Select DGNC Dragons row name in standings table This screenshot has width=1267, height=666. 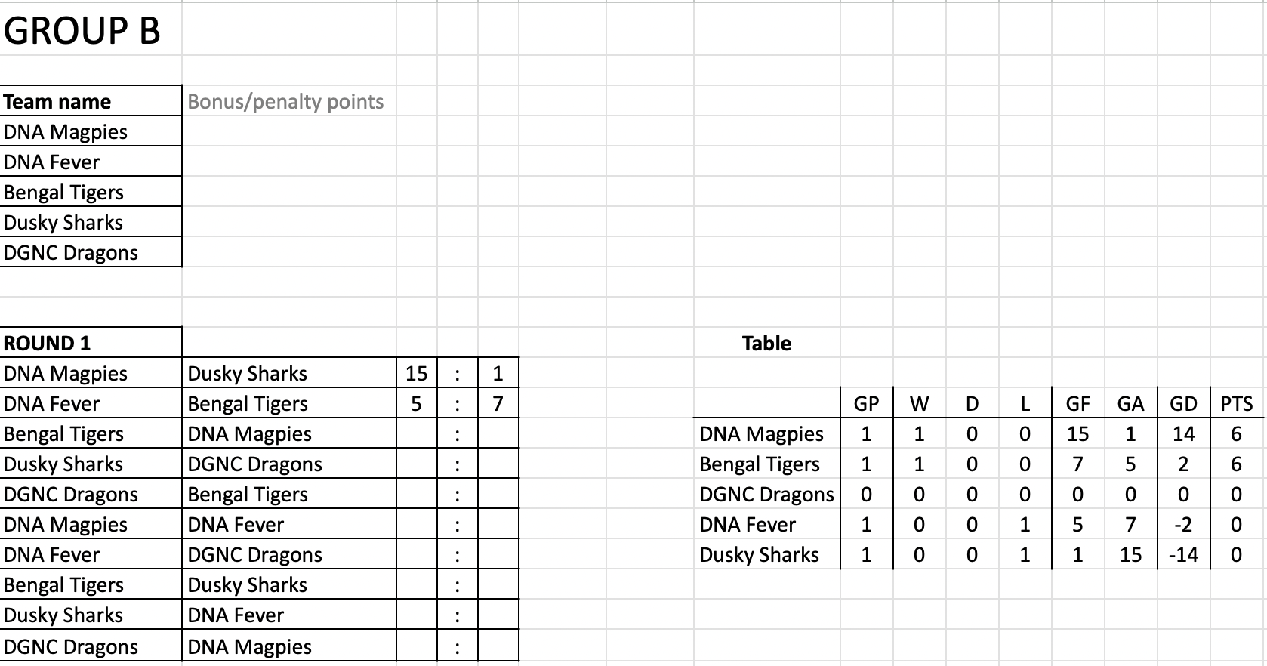[766, 495]
